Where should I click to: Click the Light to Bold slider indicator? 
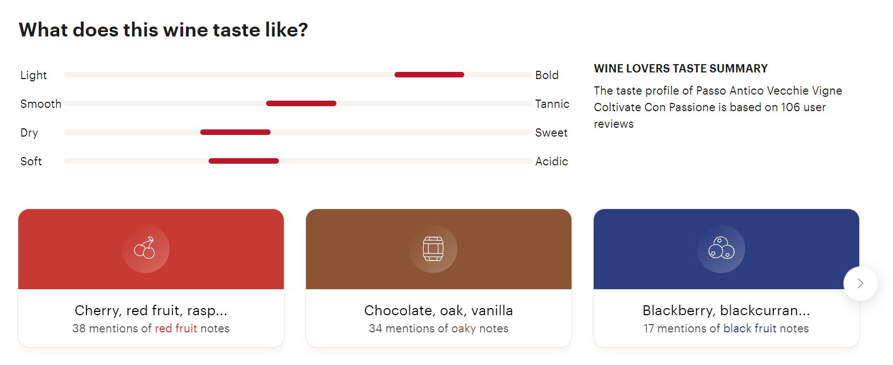[x=429, y=75]
